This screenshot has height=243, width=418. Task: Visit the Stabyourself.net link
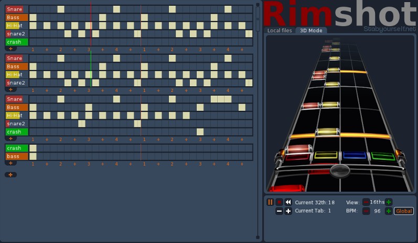[x=390, y=29]
